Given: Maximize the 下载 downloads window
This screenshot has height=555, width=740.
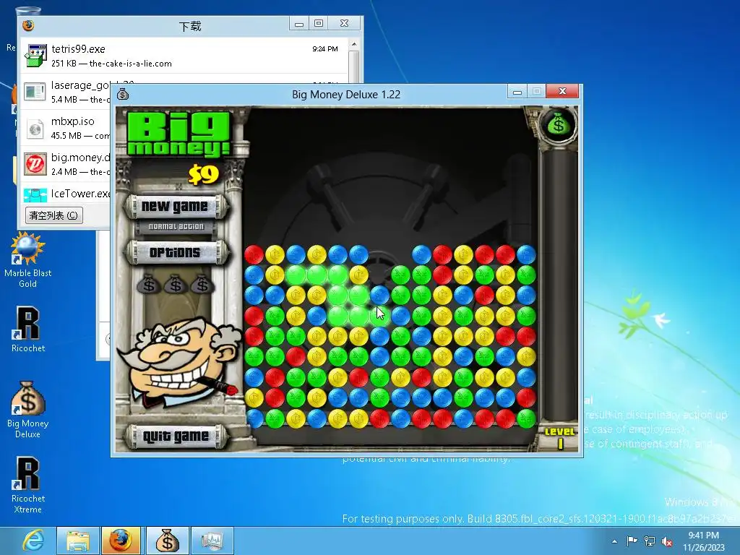Looking at the screenshot, I should point(319,23).
